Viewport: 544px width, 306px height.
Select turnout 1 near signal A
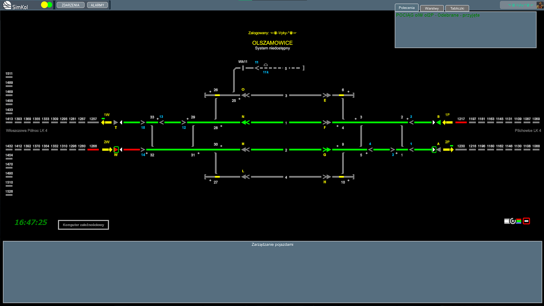tap(411, 150)
